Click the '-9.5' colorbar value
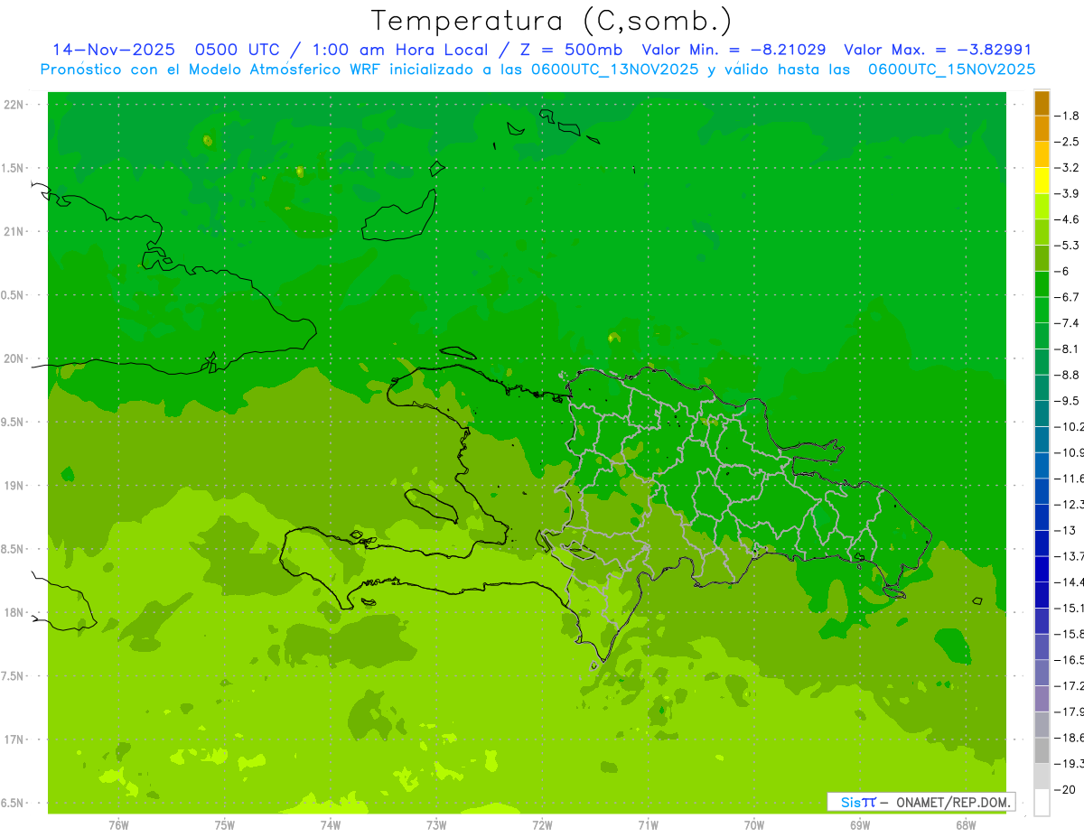 tap(1069, 400)
